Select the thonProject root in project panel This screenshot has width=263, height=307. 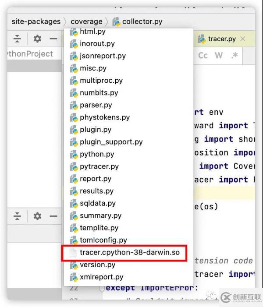tap(30, 53)
